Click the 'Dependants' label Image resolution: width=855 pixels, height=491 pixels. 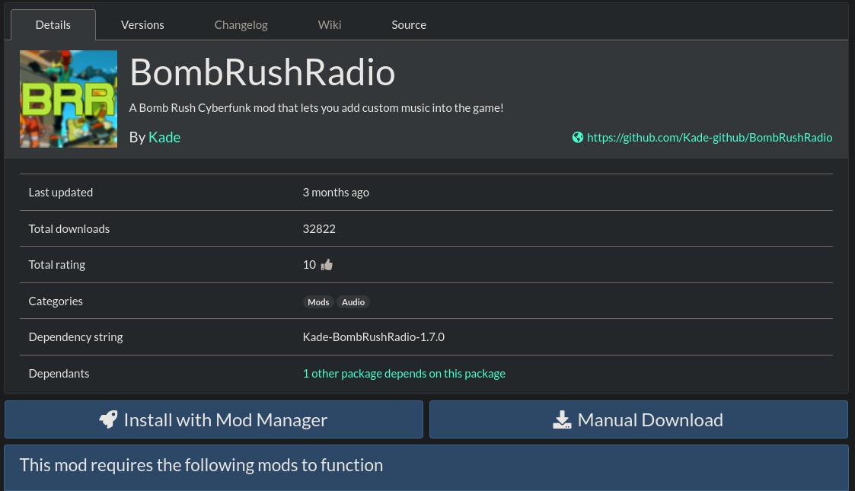coord(59,374)
